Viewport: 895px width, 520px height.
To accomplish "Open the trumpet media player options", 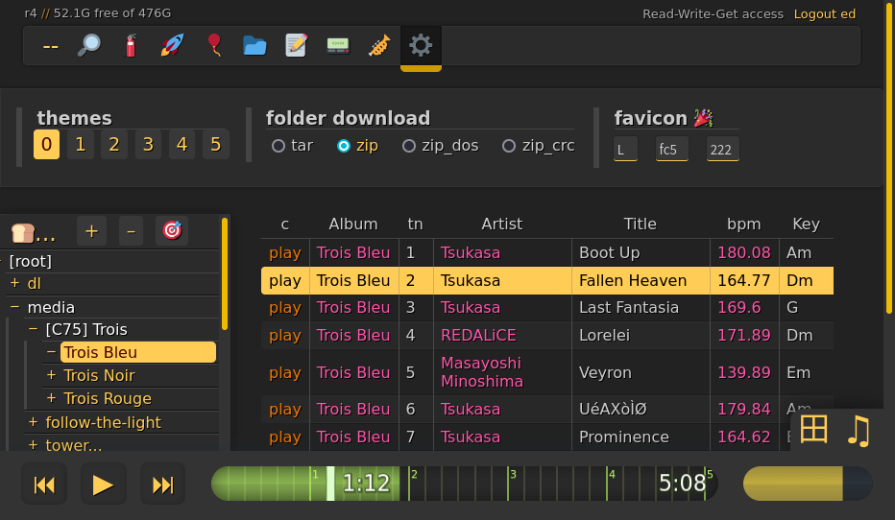I will 378,45.
